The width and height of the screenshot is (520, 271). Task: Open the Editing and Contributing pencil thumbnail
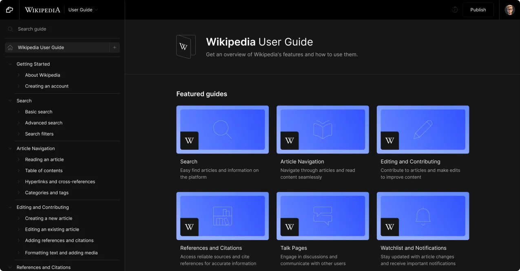point(423,129)
